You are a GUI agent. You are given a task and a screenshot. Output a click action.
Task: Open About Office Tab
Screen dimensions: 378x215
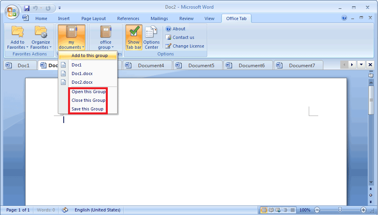[175, 29]
